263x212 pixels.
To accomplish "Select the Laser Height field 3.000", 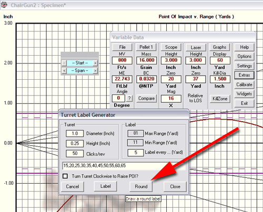I will coord(196,60).
